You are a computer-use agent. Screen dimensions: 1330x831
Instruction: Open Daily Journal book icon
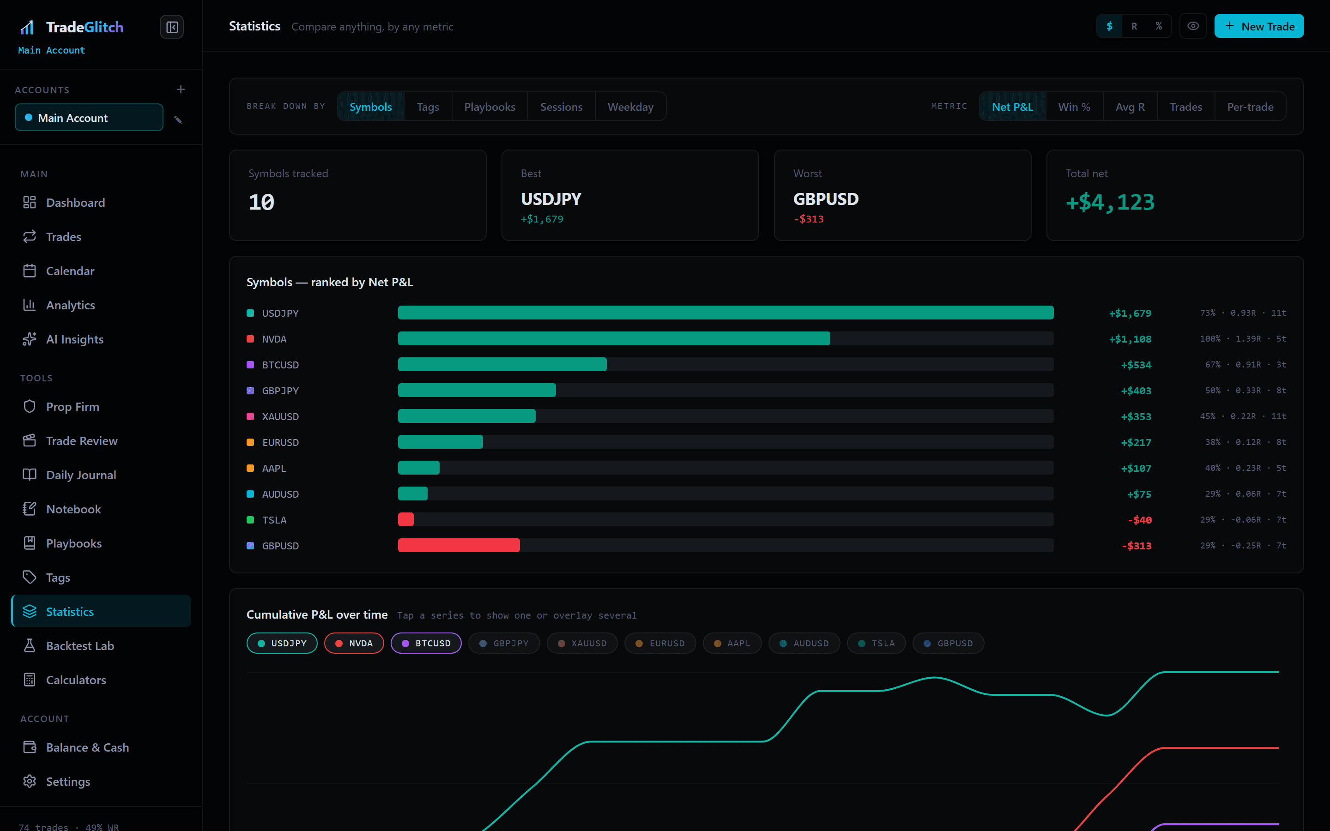[x=30, y=474]
